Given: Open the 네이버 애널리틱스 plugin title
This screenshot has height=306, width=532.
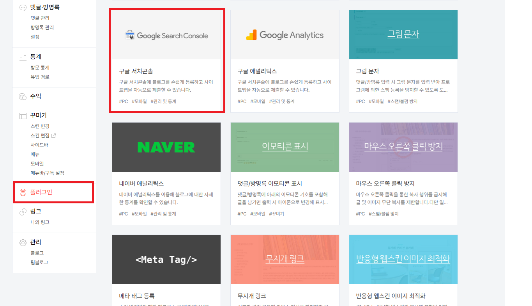Looking at the screenshot, I should tap(141, 183).
